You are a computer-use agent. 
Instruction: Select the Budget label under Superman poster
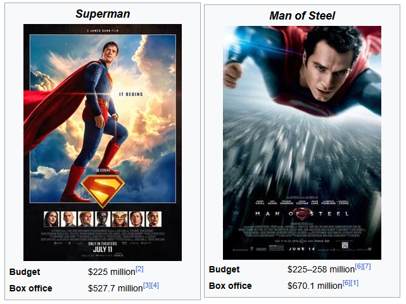point(25,272)
